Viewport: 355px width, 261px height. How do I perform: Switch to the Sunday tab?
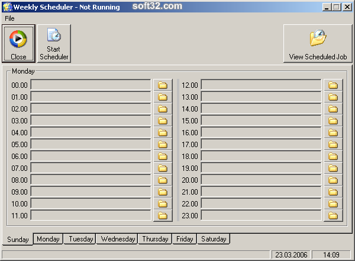click(x=18, y=239)
